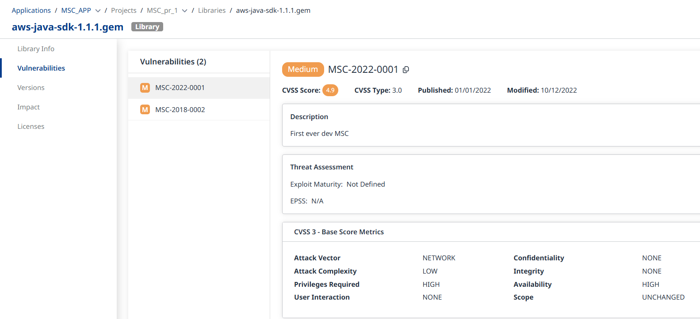Open the Library Info tab
The width and height of the screenshot is (700, 319).
(36, 49)
